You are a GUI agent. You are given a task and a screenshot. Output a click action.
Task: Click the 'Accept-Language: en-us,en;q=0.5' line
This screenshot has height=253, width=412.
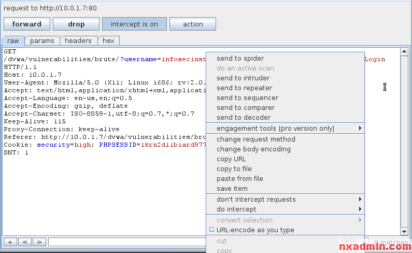68,98
